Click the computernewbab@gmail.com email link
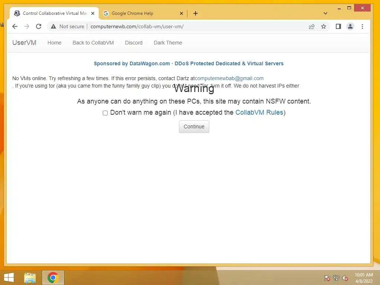Image resolution: width=380 pixels, height=285 pixels. [x=229, y=78]
